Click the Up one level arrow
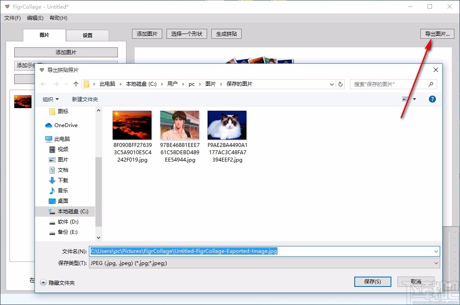 point(75,84)
